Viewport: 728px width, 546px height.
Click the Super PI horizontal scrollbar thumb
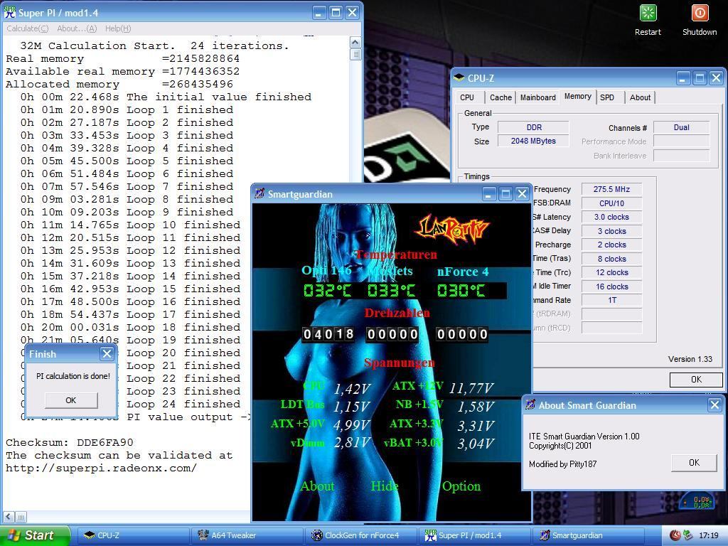pyautogui.click(x=21, y=516)
